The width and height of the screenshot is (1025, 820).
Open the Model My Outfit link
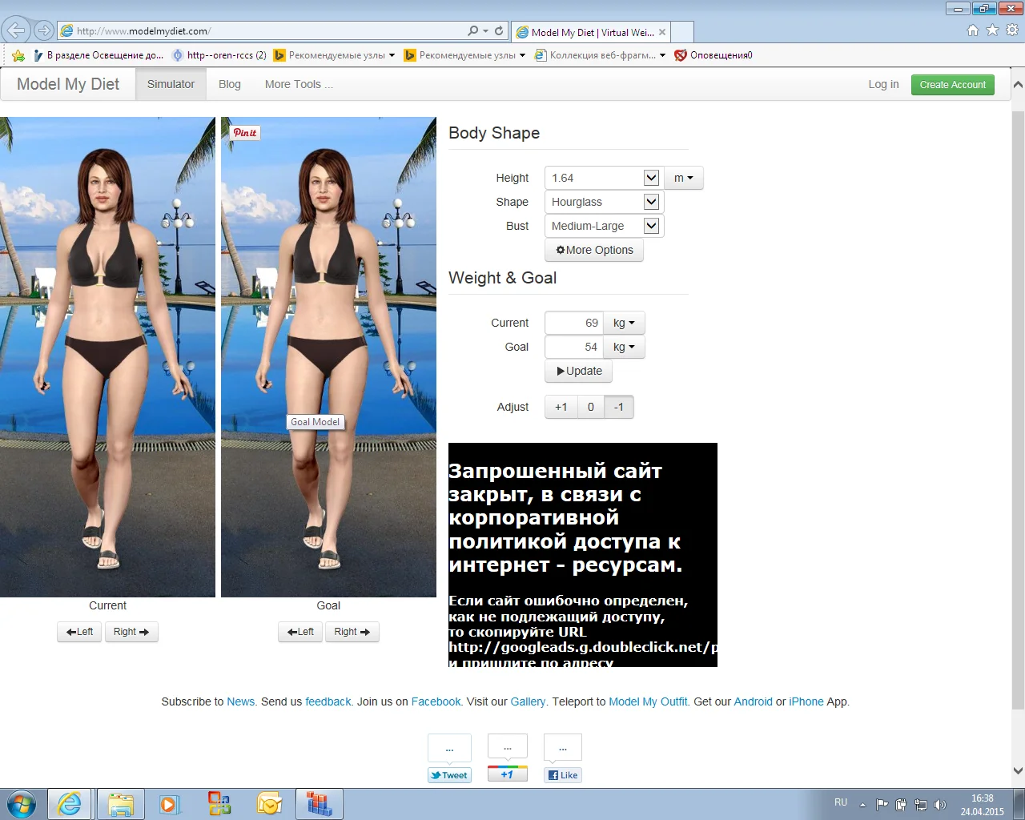[x=648, y=701]
